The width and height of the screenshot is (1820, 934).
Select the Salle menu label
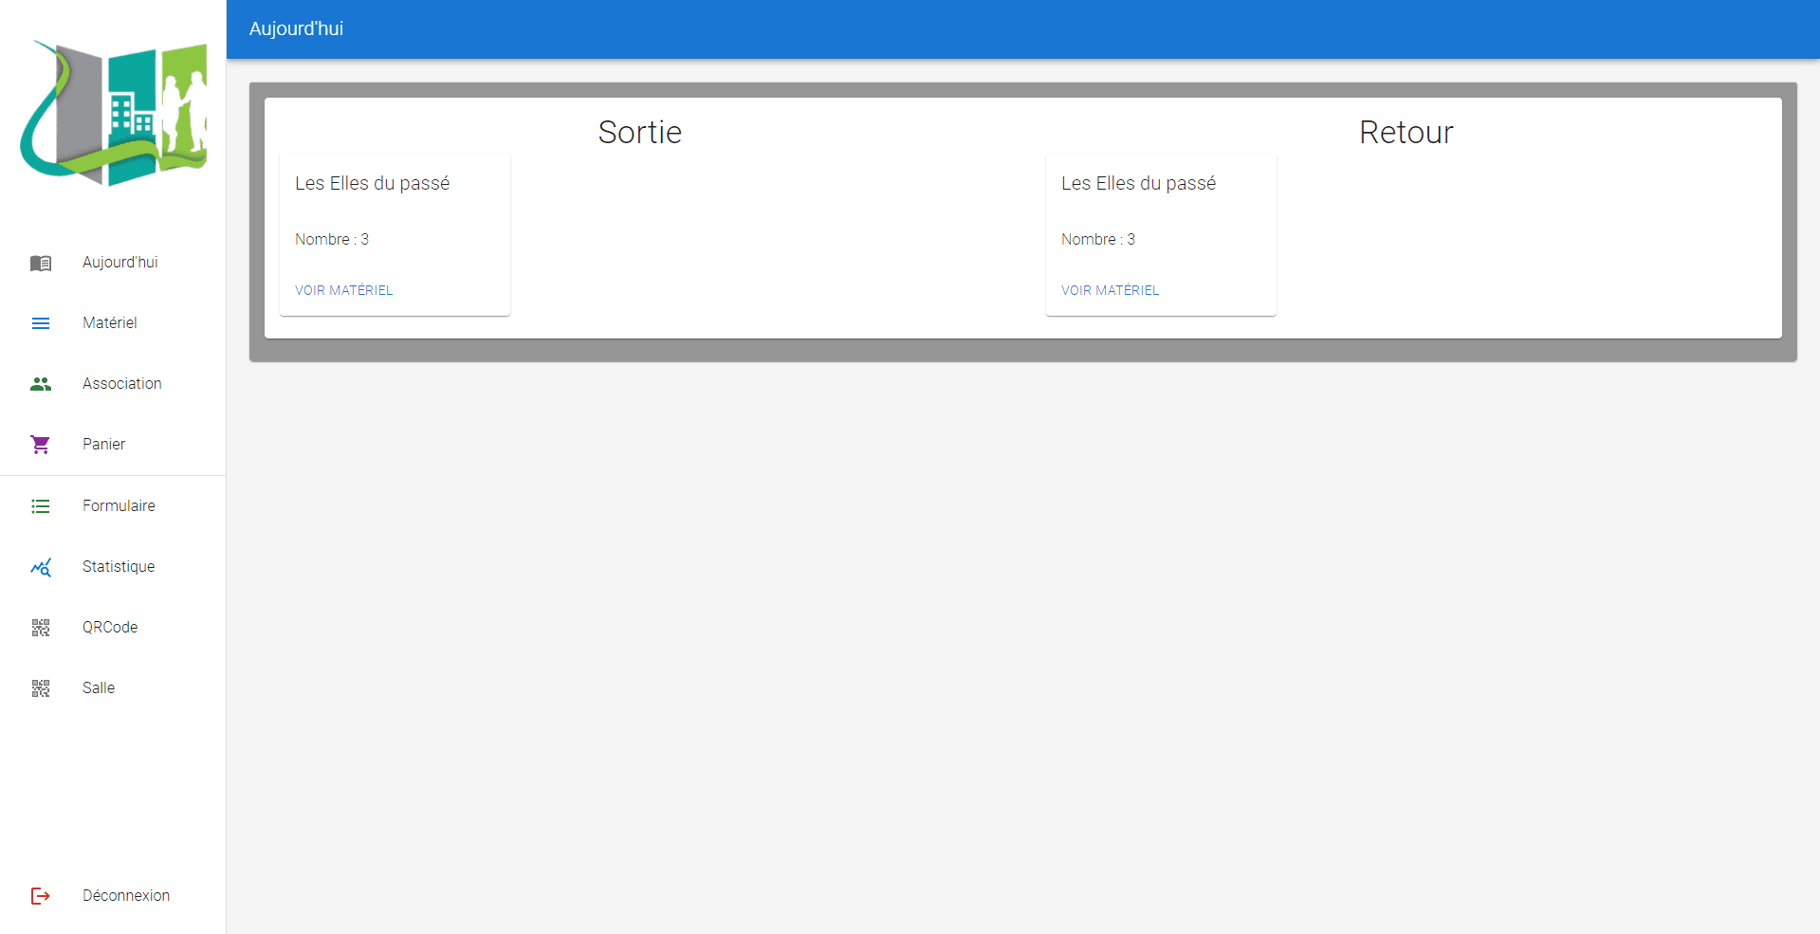click(99, 688)
